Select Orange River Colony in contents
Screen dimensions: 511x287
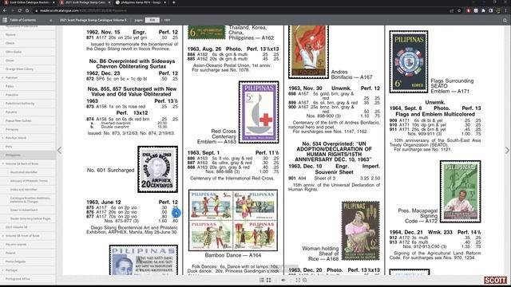coord(19,69)
